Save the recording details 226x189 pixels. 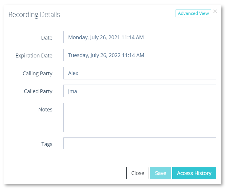click(x=160, y=173)
